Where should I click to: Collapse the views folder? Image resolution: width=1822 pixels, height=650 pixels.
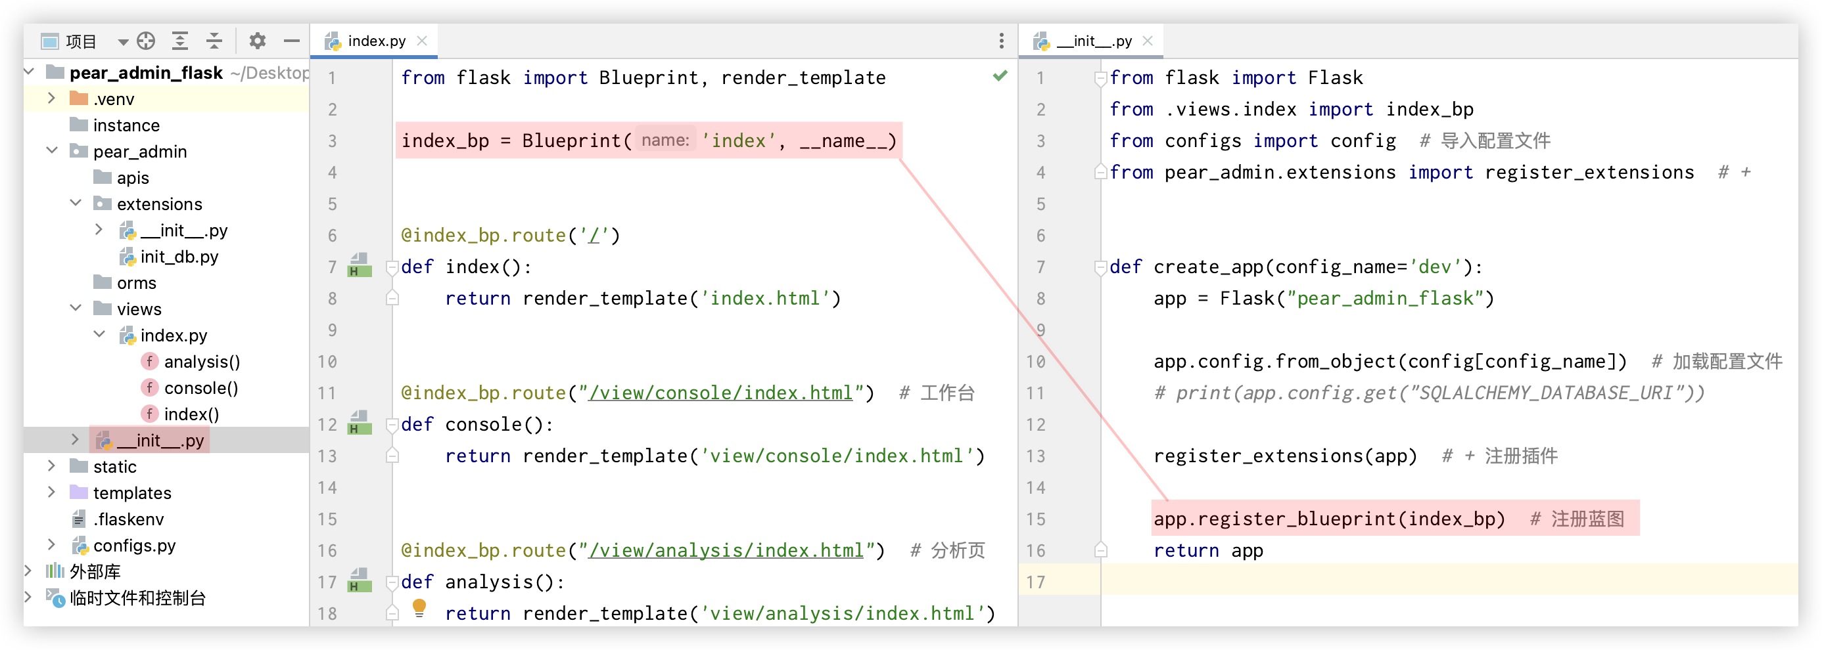coord(76,309)
